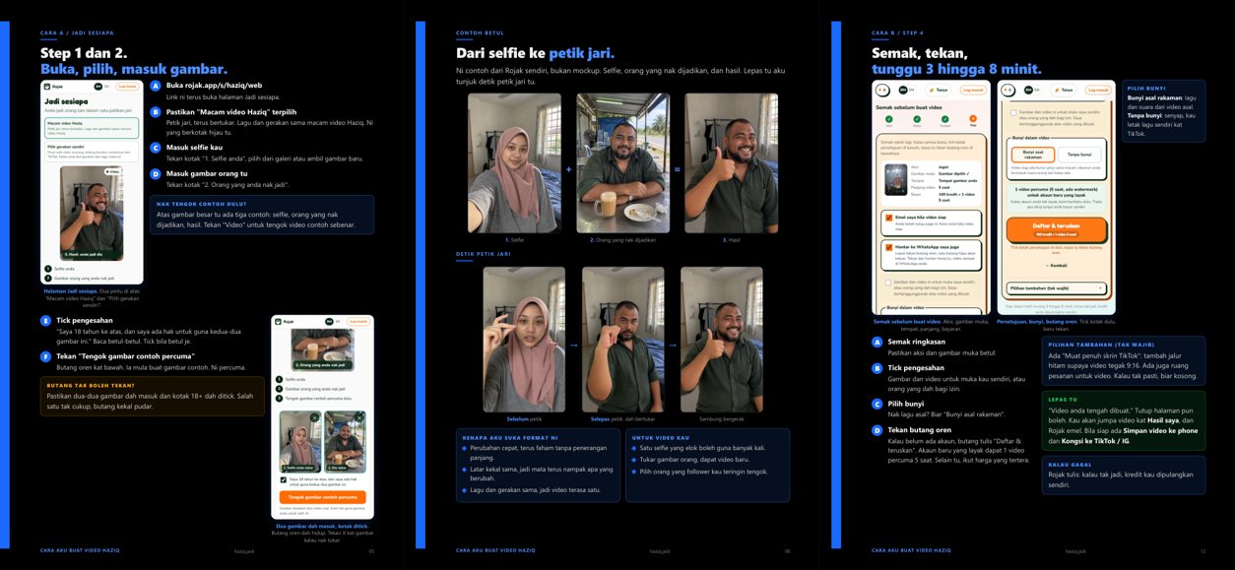Click step 3 'Tengok gambar contoh percuma dulu' bullet
Viewport: 1235px width, 570px height.
(279, 398)
